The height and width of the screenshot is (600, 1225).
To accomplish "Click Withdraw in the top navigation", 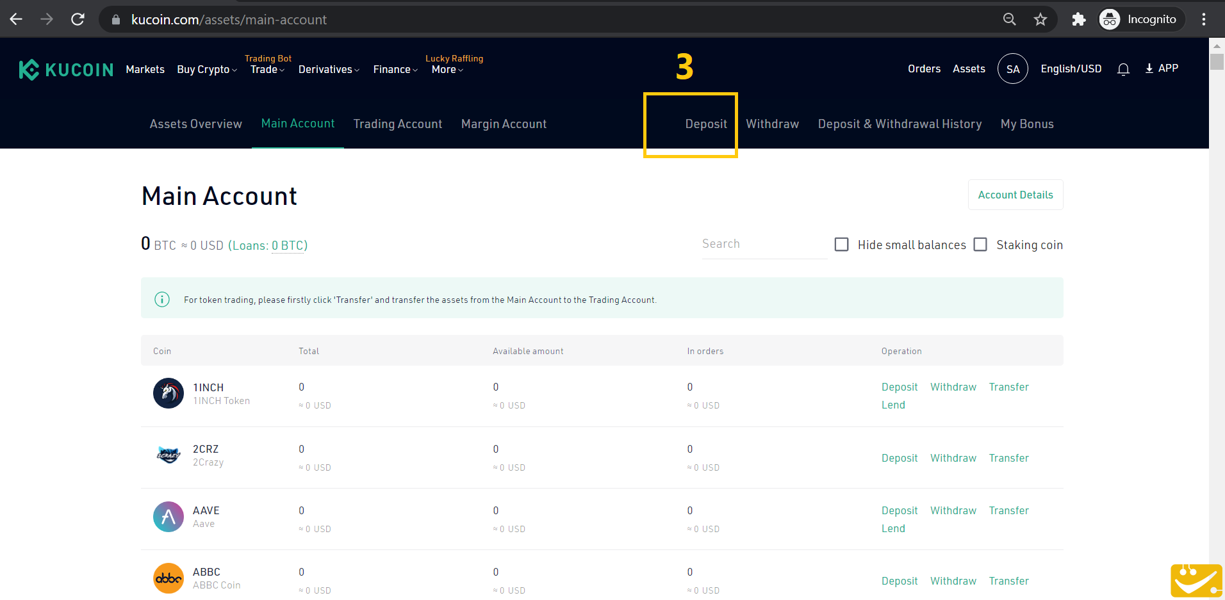I will click(772, 124).
